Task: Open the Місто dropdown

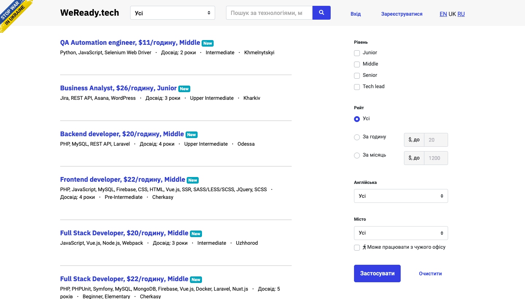Action: pos(401,233)
